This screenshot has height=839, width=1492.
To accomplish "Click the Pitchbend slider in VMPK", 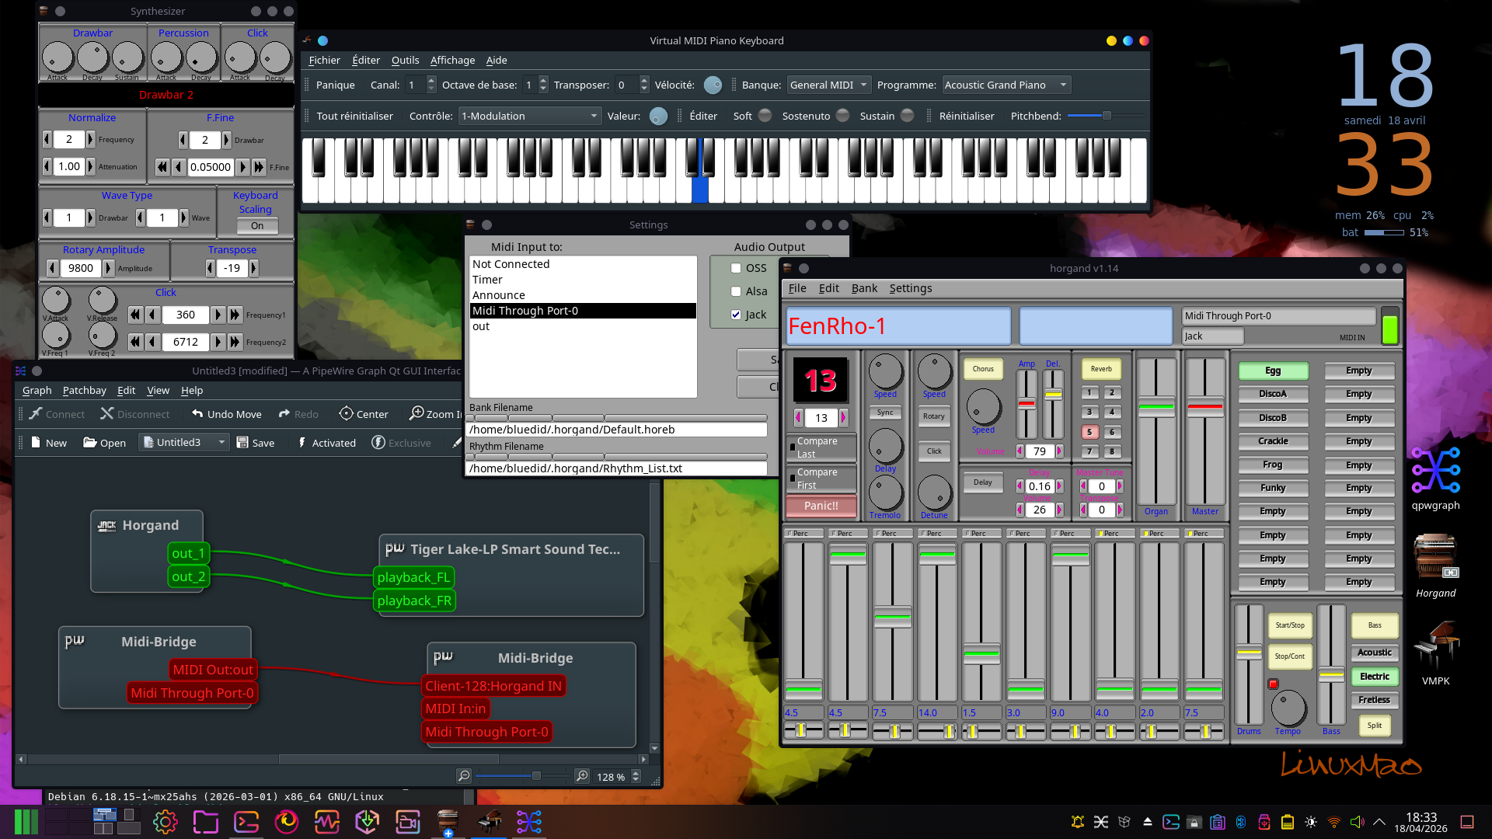I will pos(1107,116).
